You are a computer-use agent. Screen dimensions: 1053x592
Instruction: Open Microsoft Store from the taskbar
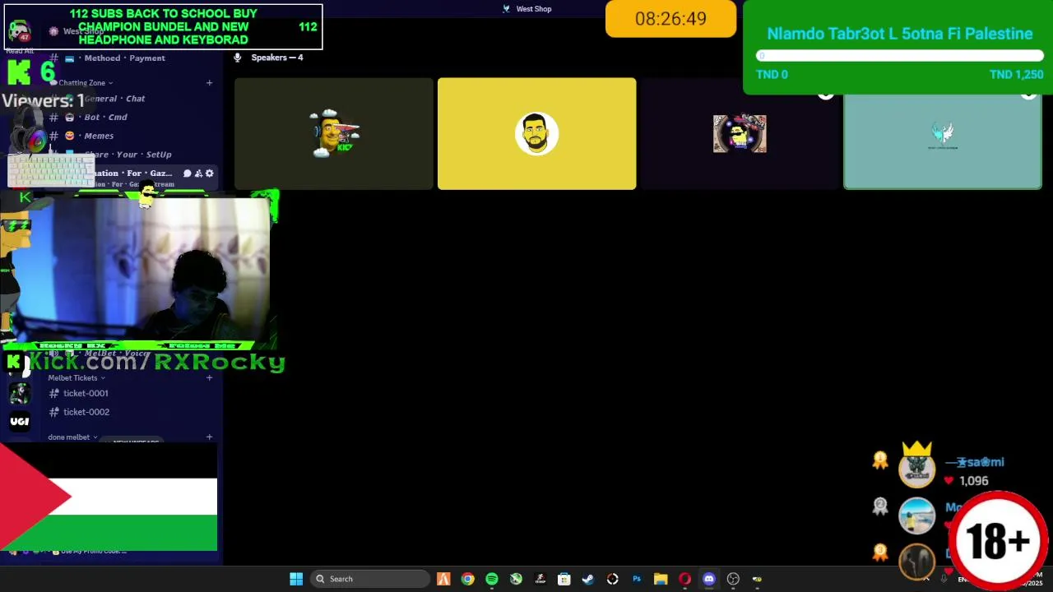(564, 579)
